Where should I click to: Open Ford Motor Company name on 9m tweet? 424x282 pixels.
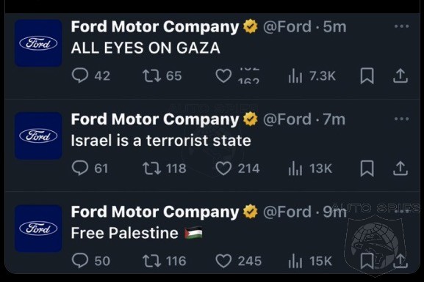[155, 212]
